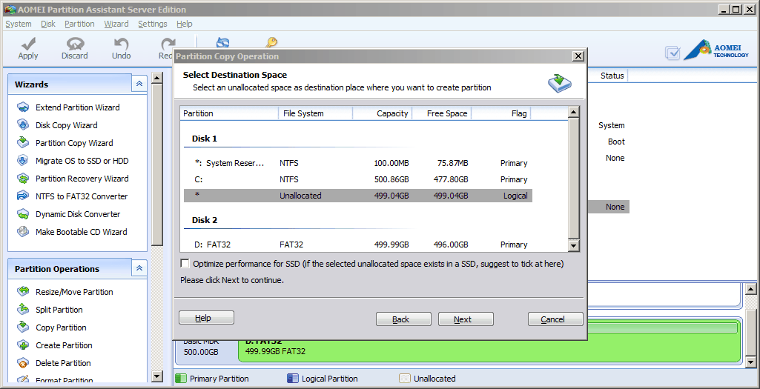Image resolution: width=760 pixels, height=389 pixels.
Task: Click partition list scrollbar down arrow
Action: [x=573, y=245]
